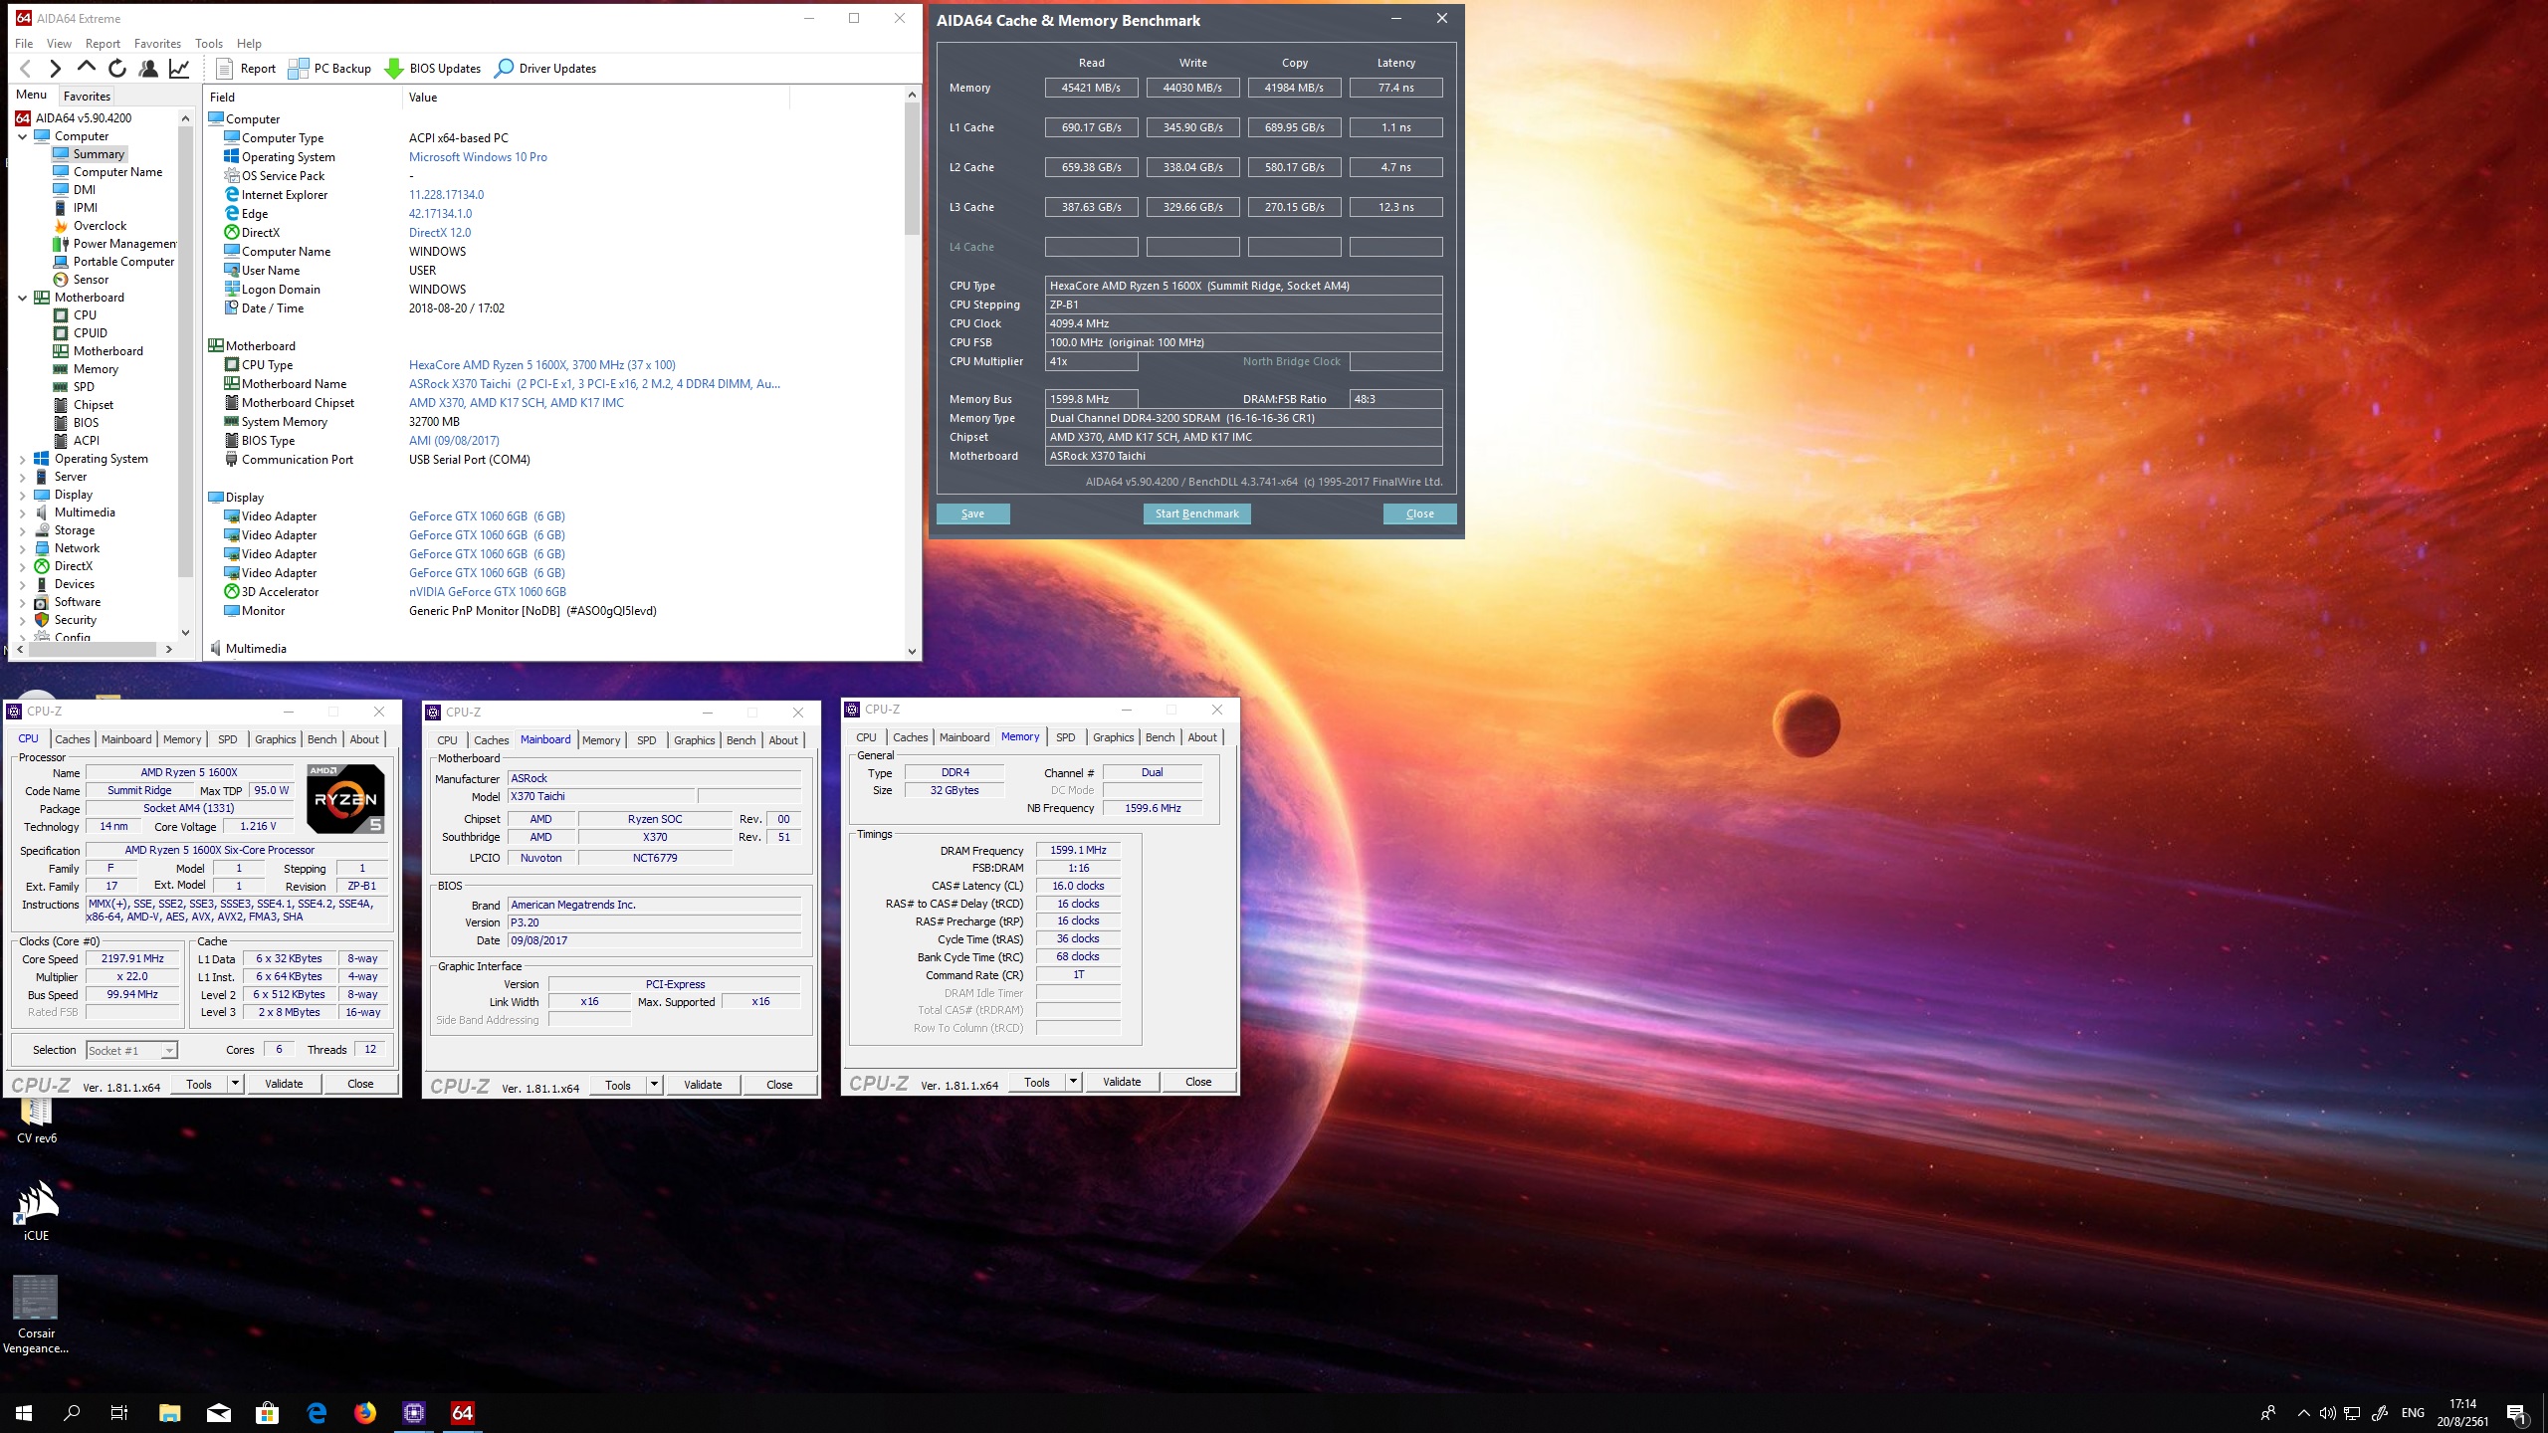The image size is (2548, 1433).
Task: Open volume control in system tray
Action: 2327,1413
